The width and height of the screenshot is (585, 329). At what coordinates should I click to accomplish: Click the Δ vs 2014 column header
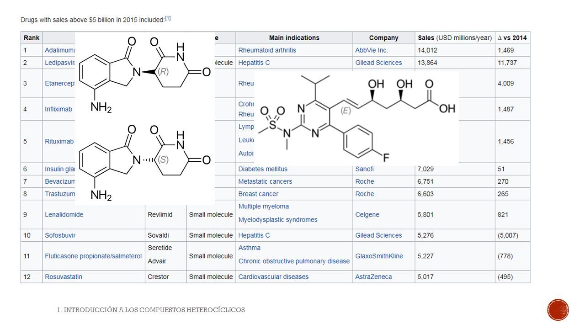(512, 38)
